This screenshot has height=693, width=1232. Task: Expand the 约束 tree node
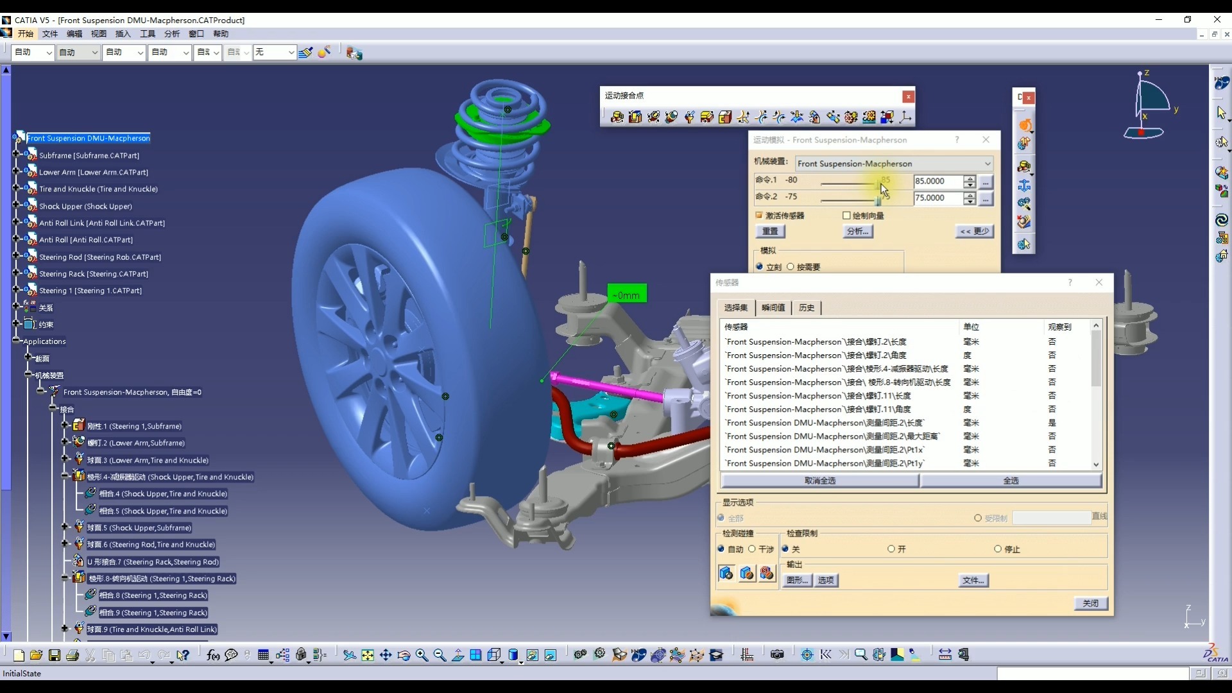tap(17, 324)
